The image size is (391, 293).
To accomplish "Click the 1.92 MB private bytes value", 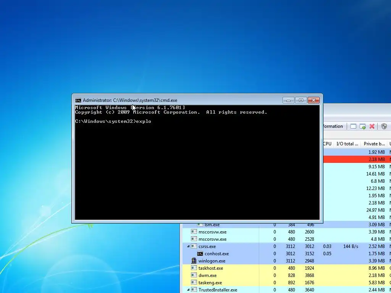I will [376, 152].
